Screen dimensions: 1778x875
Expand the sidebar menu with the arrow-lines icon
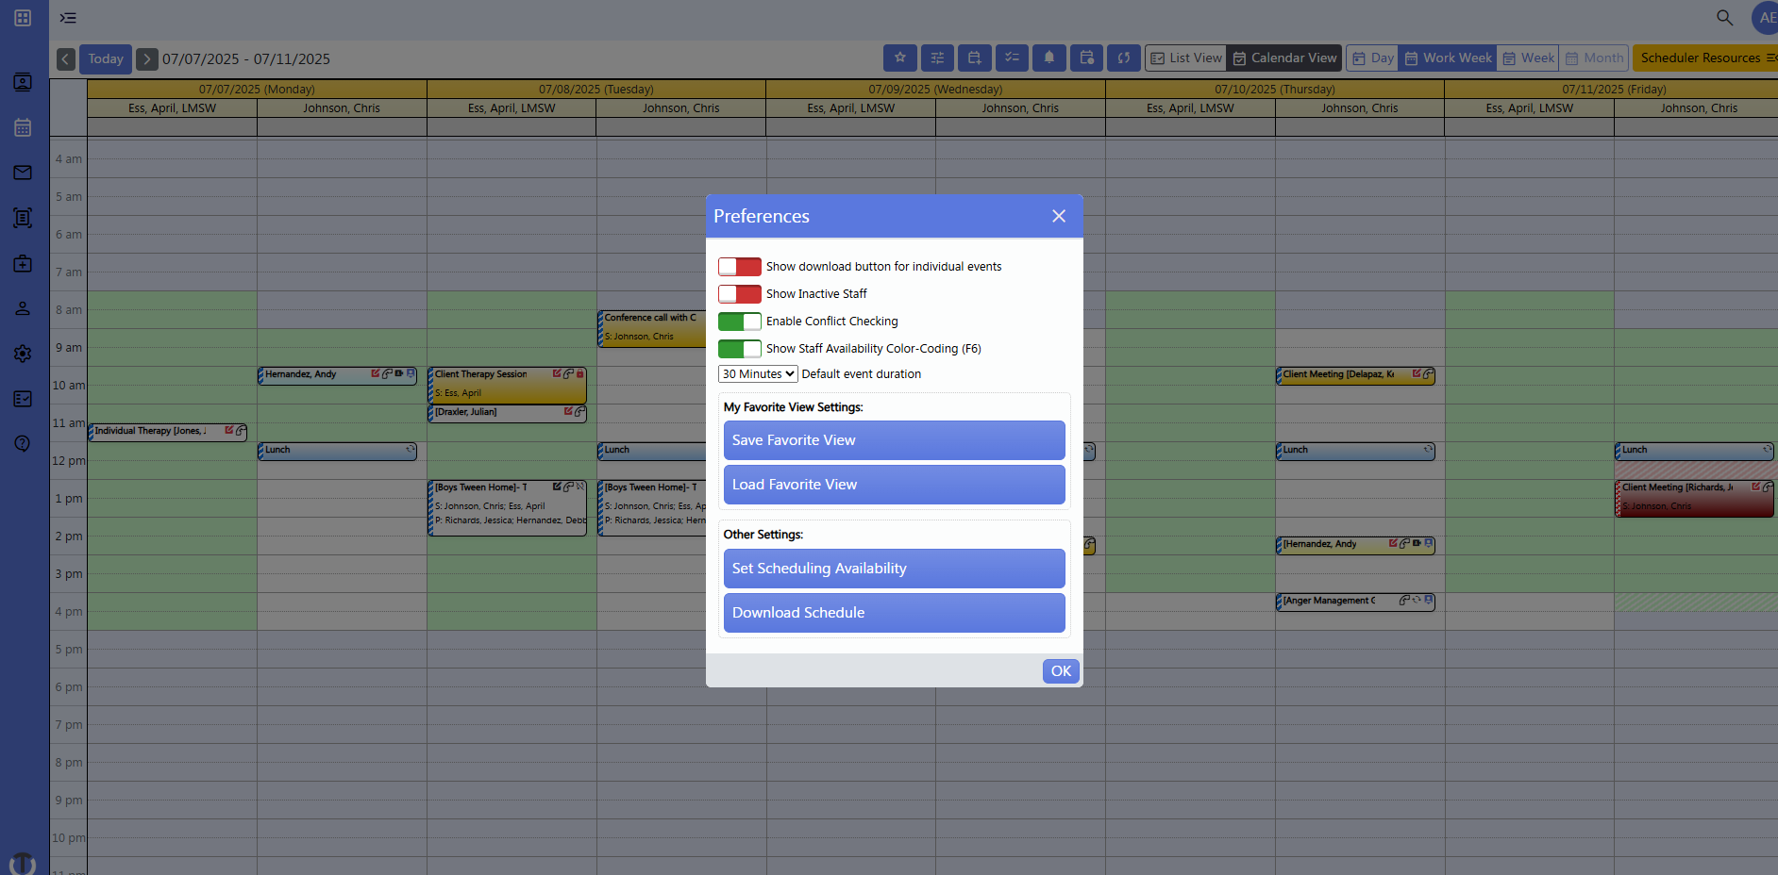pos(68,18)
